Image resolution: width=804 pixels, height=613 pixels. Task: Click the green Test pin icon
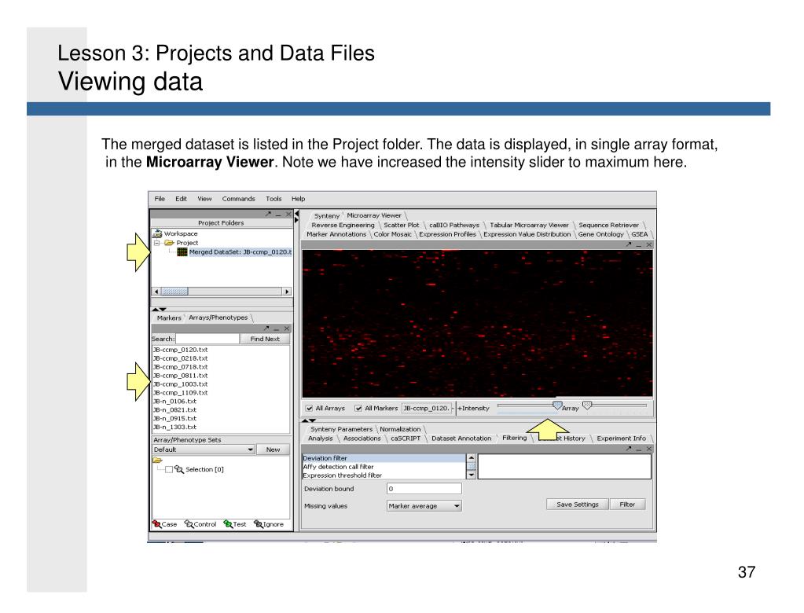[228, 524]
